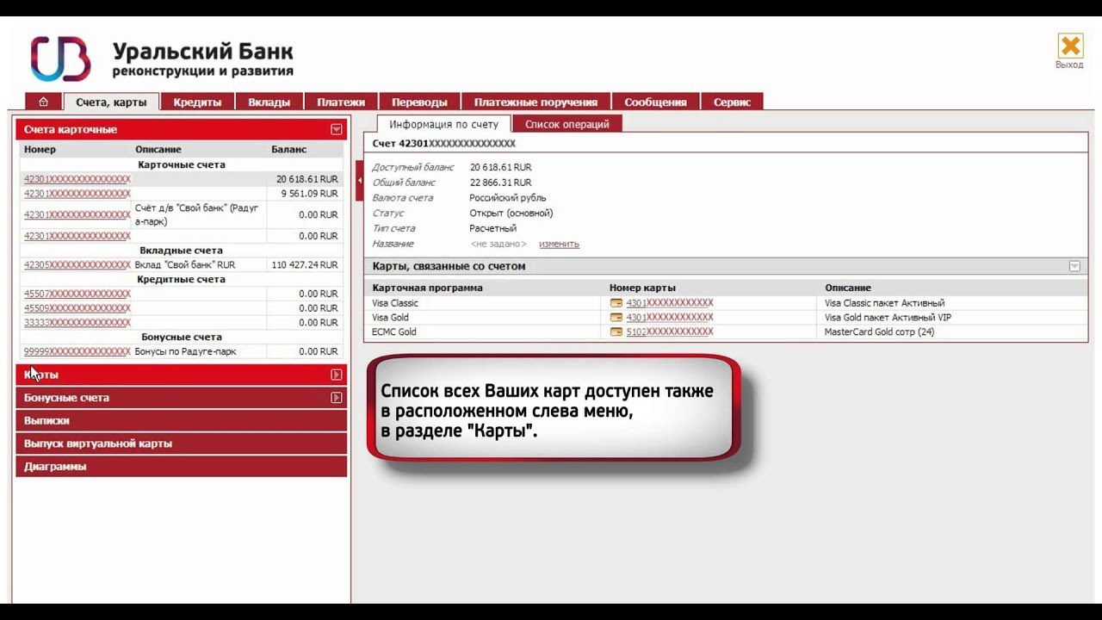Open credit account 33333 link
This screenshot has height=620, width=1102.
(x=77, y=323)
